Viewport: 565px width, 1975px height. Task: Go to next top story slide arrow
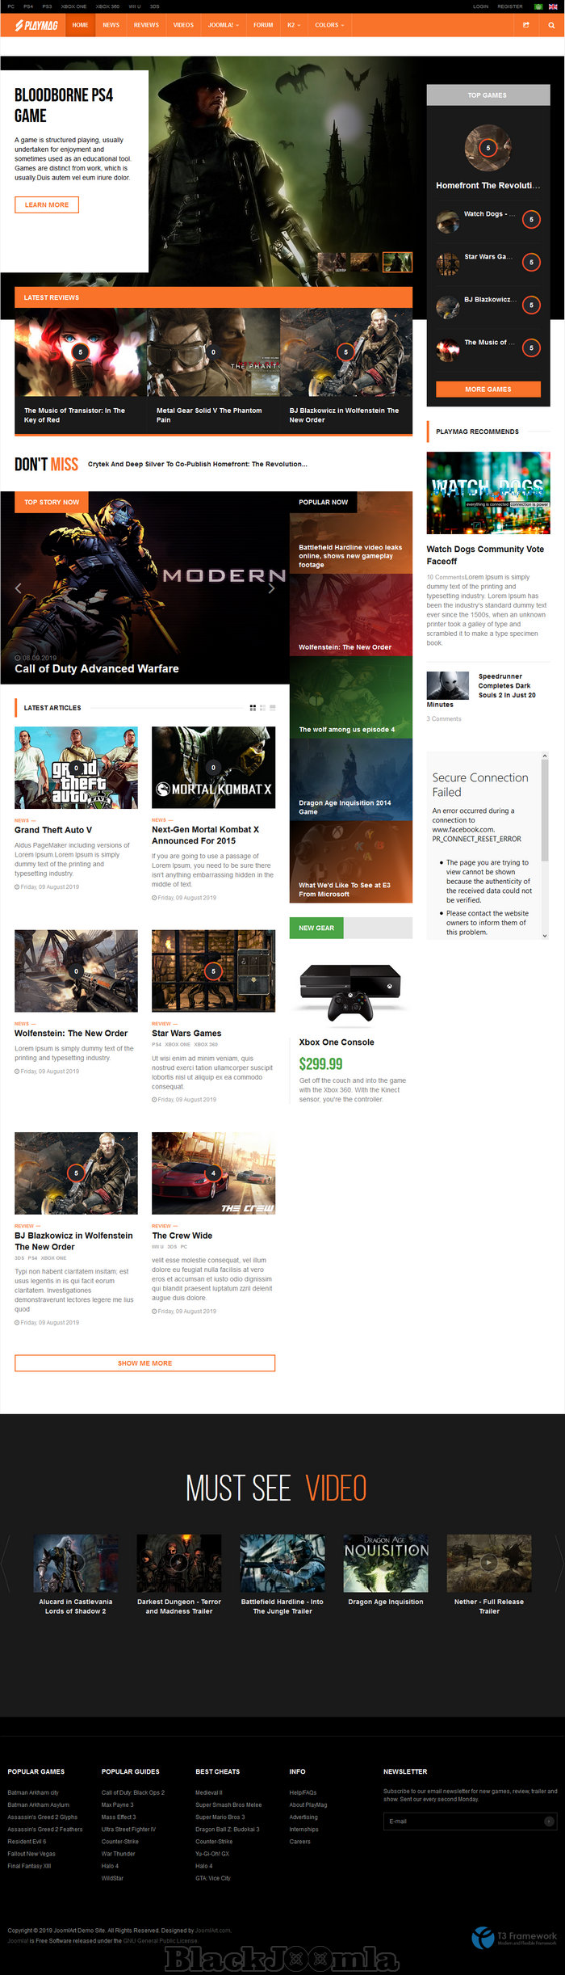point(271,588)
